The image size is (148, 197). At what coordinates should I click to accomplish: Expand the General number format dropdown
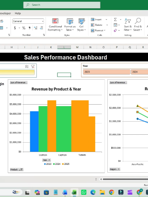click(x=43, y=21)
